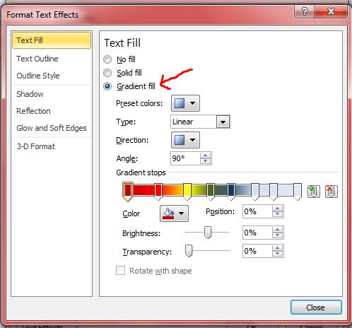Open the Glow and Soft Edges section

(52, 128)
